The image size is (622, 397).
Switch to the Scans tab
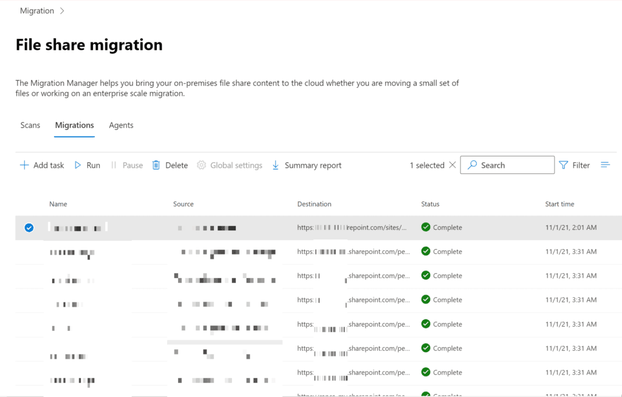pyautogui.click(x=30, y=125)
